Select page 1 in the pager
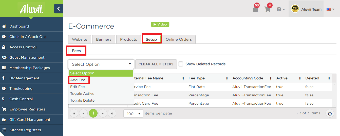Image resolution: width=340 pixels, height=136 pixels. (93, 113)
